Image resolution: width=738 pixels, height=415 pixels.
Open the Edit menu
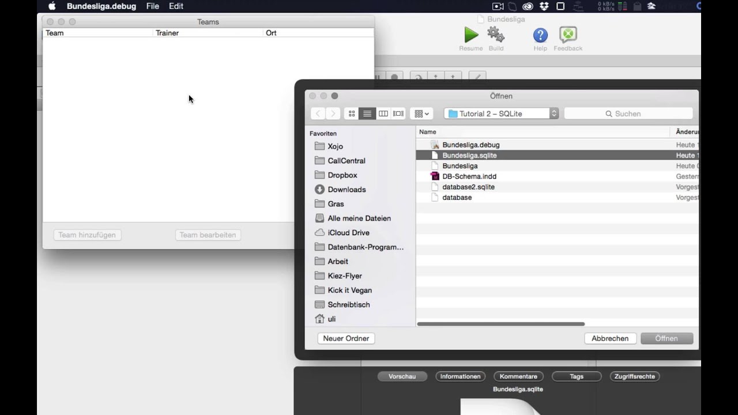[176, 6]
